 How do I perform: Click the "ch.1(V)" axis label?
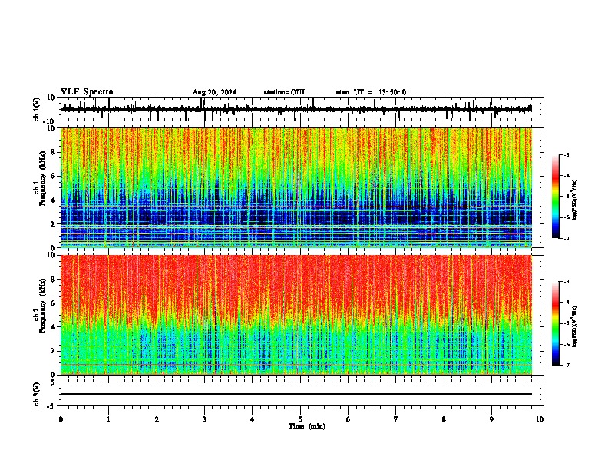click(x=37, y=109)
